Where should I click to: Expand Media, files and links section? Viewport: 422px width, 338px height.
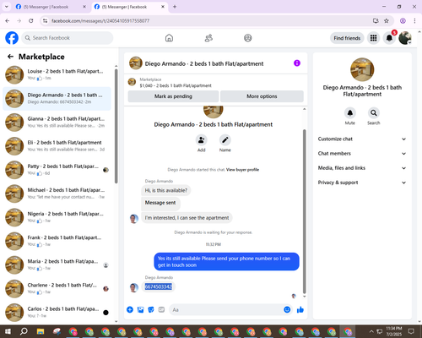pyautogui.click(x=362, y=168)
